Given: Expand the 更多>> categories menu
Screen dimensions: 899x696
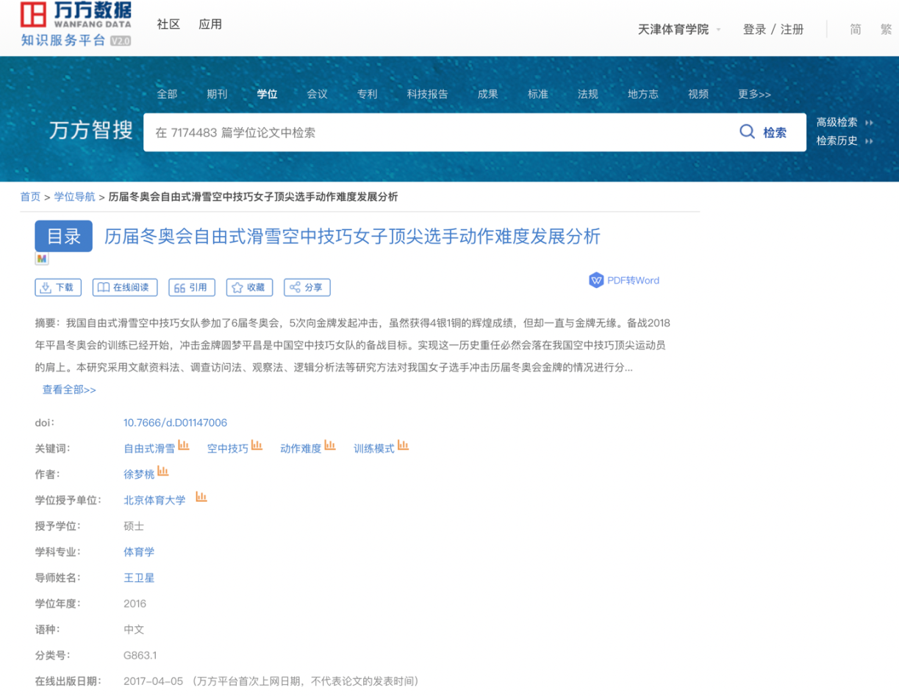Looking at the screenshot, I should 754,94.
